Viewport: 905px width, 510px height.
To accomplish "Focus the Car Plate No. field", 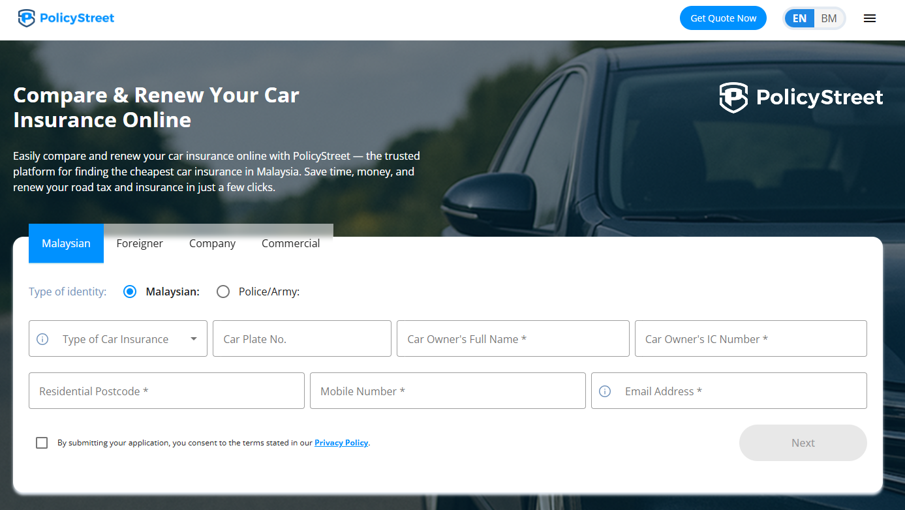I will coord(302,338).
